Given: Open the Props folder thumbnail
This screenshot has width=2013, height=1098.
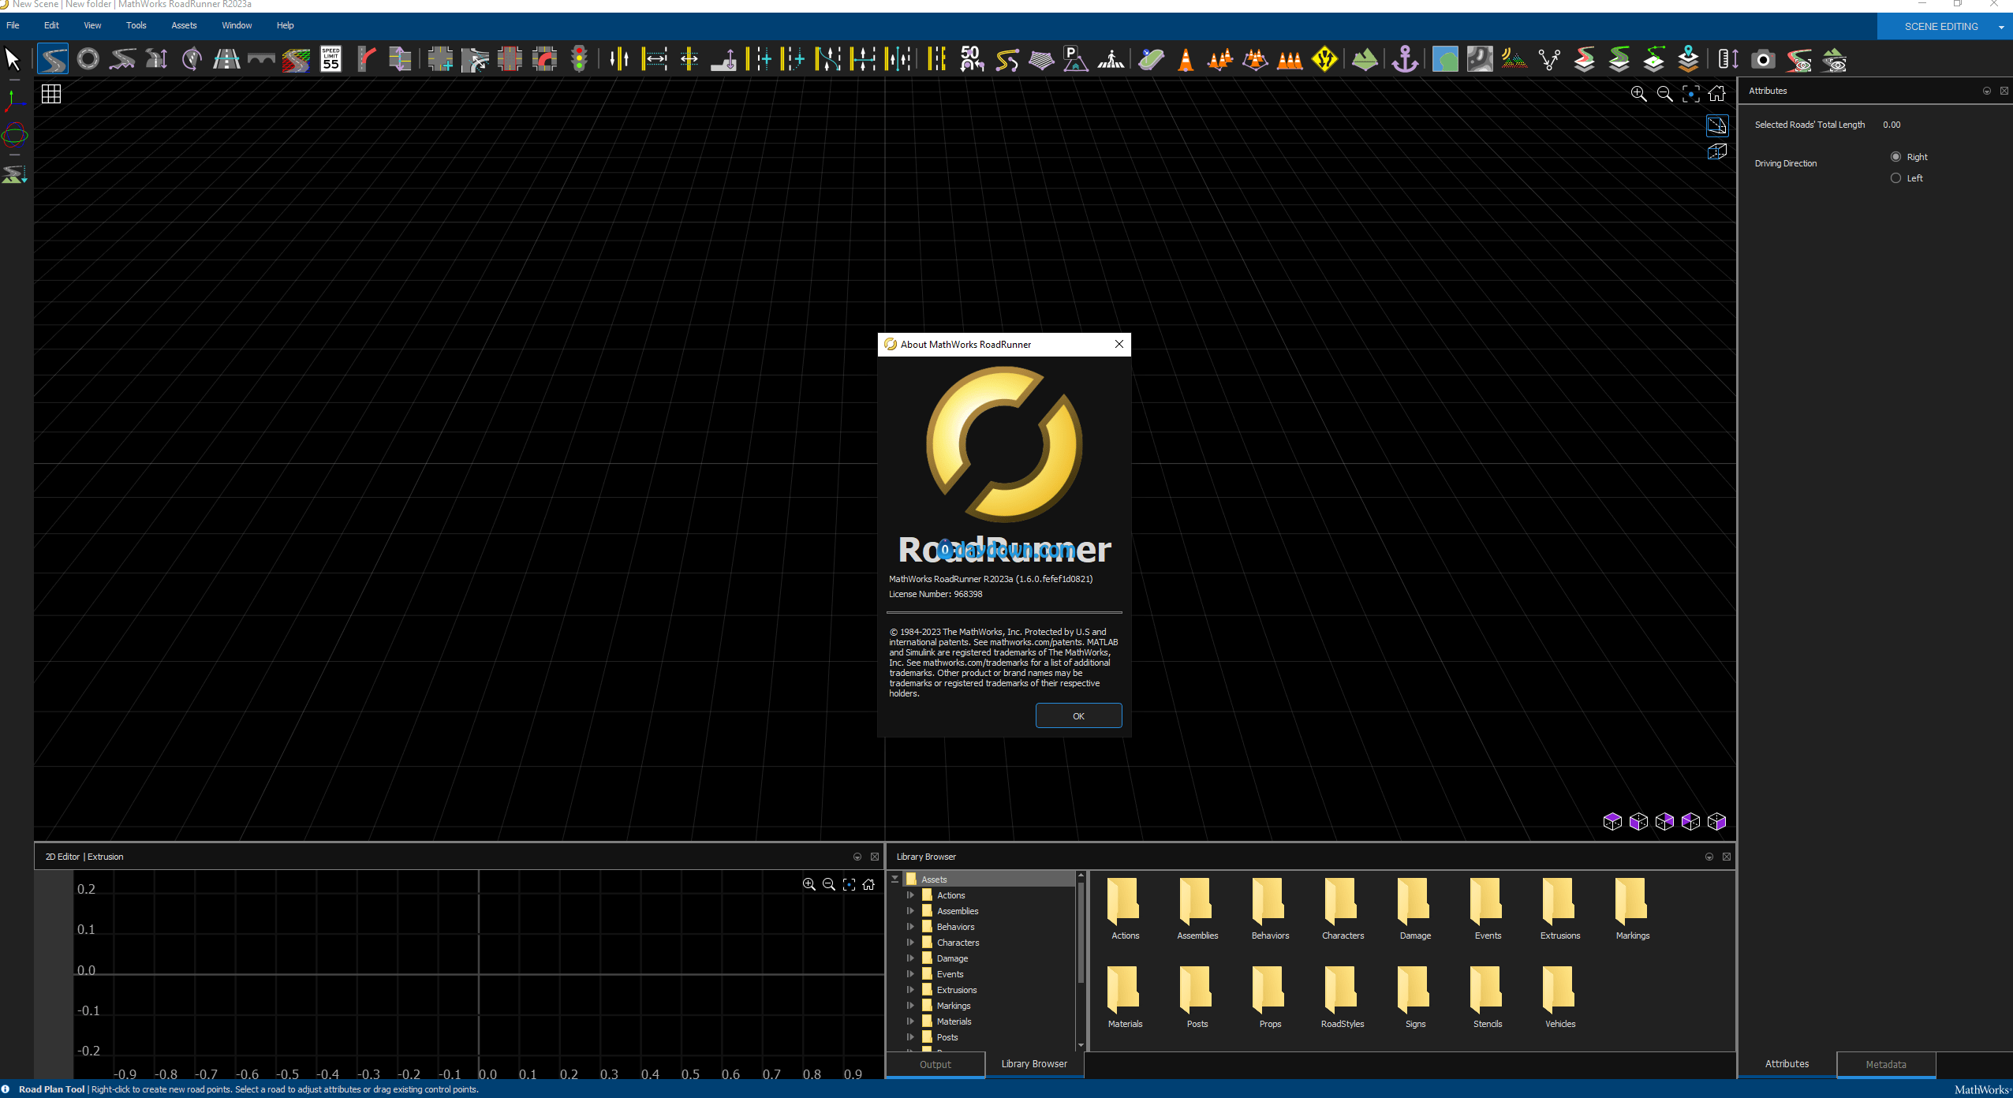Looking at the screenshot, I should pos(1270,998).
